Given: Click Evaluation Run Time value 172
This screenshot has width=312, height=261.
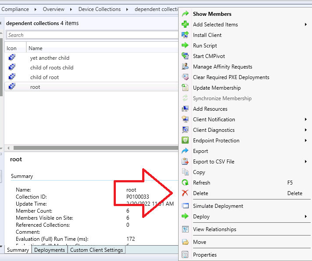Looking at the screenshot, I should [130, 239].
